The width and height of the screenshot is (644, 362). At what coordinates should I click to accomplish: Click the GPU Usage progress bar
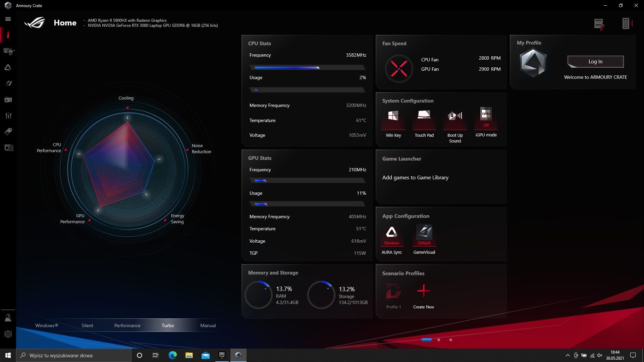coord(307,204)
